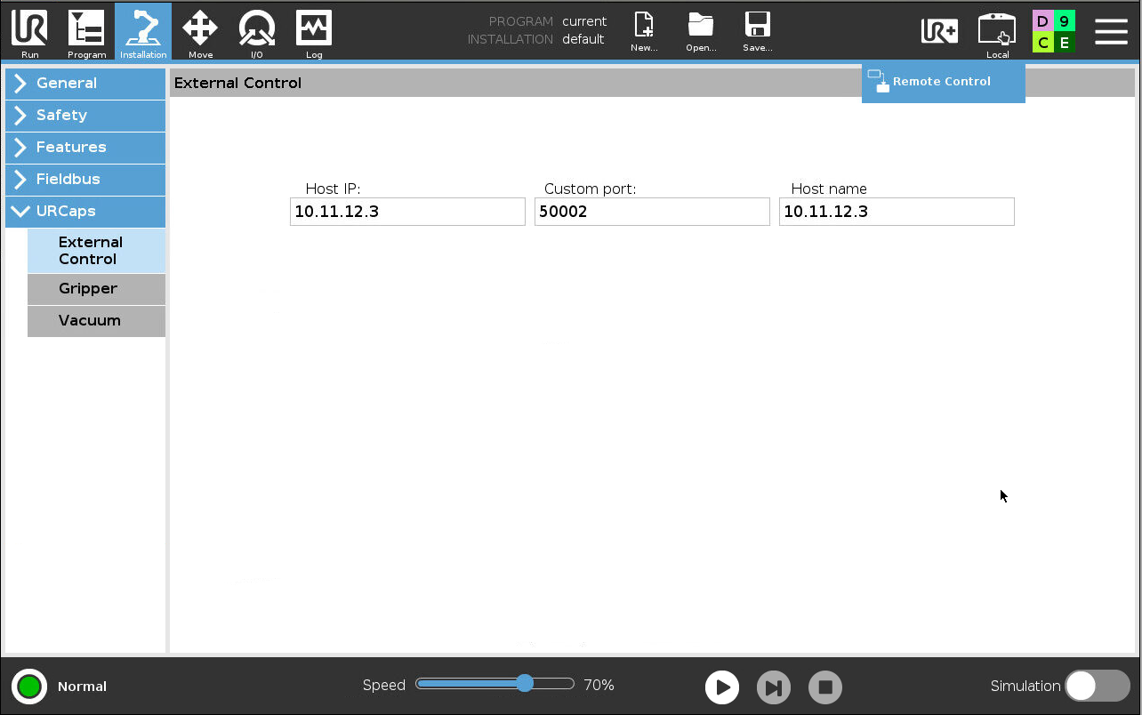Click the UR+ icon
Image resolution: width=1142 pixels, height=715 pixels.
click(x=939, y=30)
